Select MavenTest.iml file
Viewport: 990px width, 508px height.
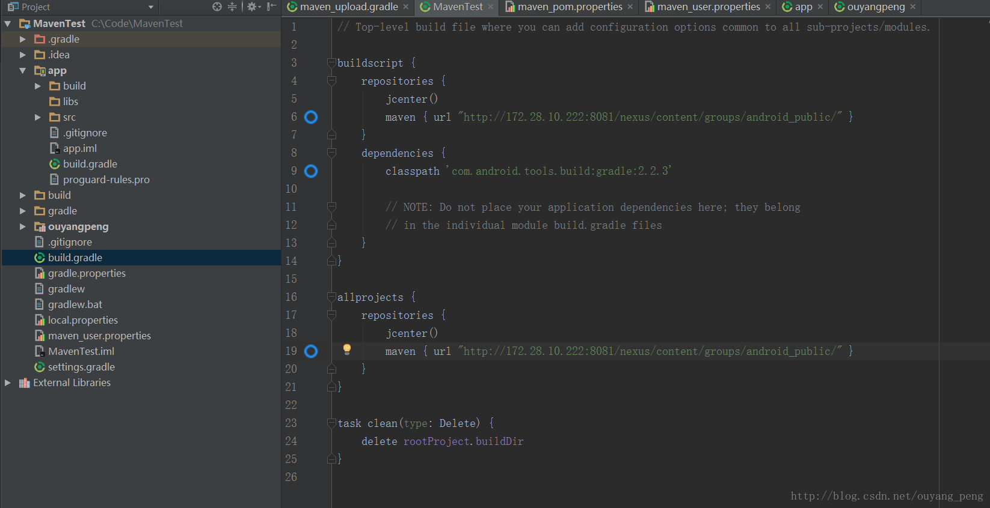pos(81,351)
